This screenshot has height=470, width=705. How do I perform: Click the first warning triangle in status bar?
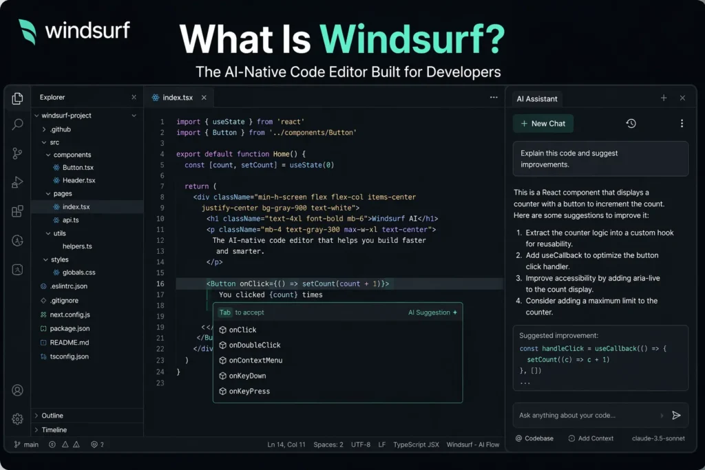pos(65,445)
